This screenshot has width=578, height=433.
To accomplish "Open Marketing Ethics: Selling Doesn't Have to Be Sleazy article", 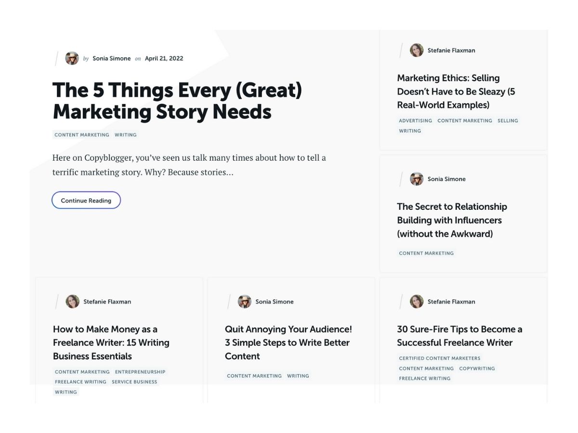I will pyautogui.click(x=456, y=91).
